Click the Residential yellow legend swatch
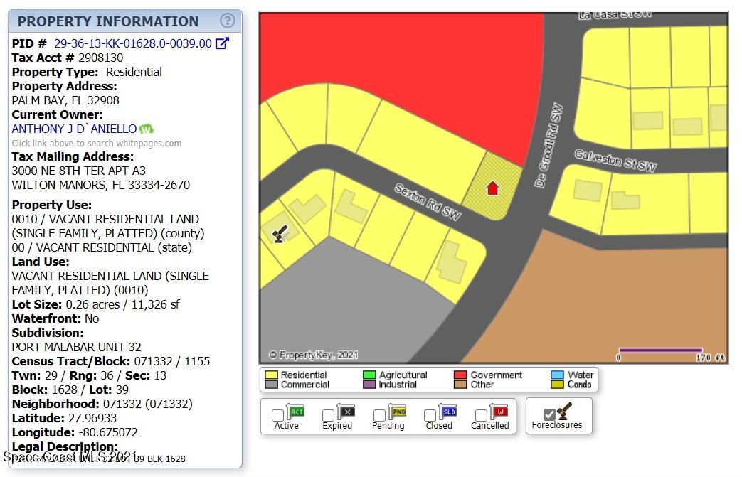Viewport: 742px width, 477px height. click(x=271, y=375)
